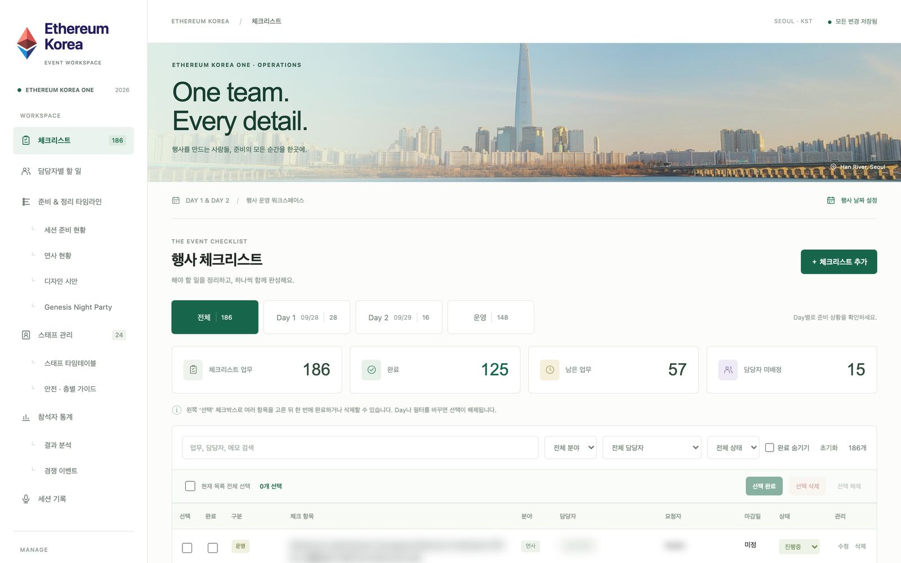This screenshot has height=563, width=901.
Task: Click the clipboard icon beside 체크리스트 in sidebar
Action: pyautogui.click(x=26, y=140)
